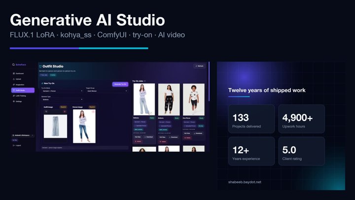
Task: Click Full View on the first Bottoms job card
Action: click(x=138, y=137)
